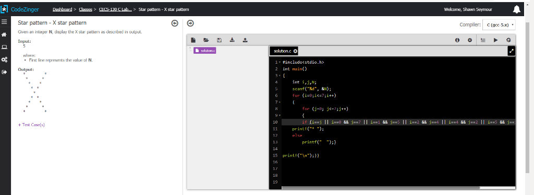
Task: Open notifications with the bell icon
Action: tap(517, 9)
